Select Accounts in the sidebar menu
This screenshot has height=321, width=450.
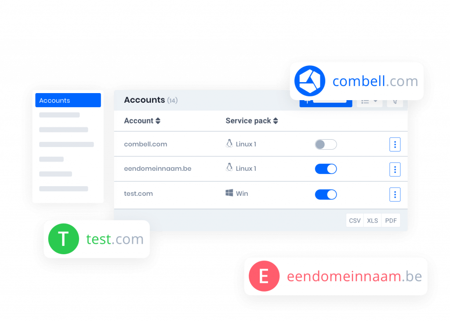coord(68,100)
